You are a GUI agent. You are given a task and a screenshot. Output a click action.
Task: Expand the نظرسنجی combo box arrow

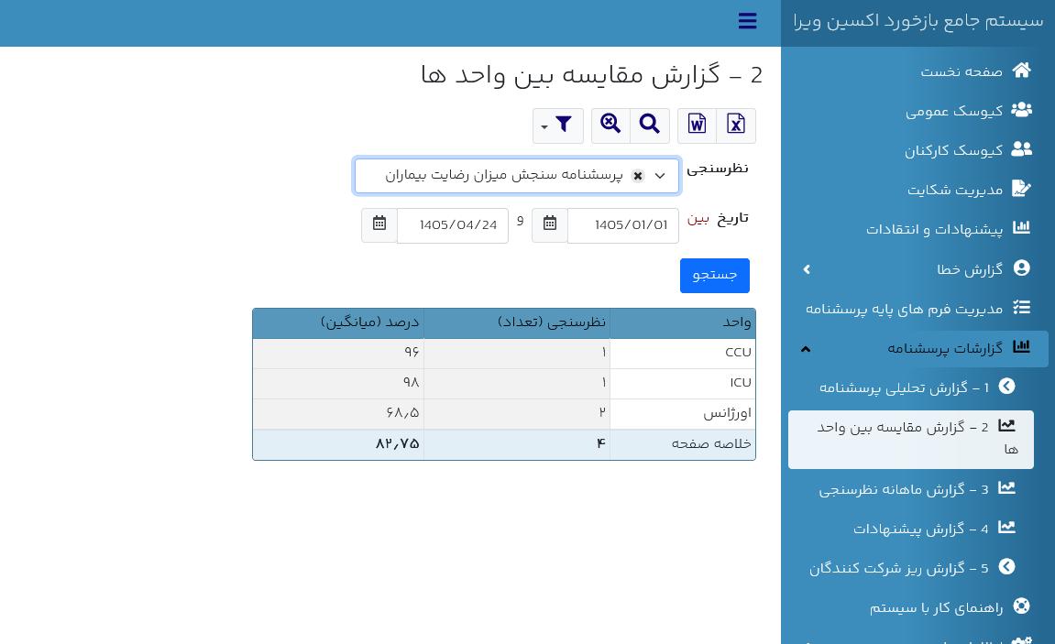(x=660, y=176)
